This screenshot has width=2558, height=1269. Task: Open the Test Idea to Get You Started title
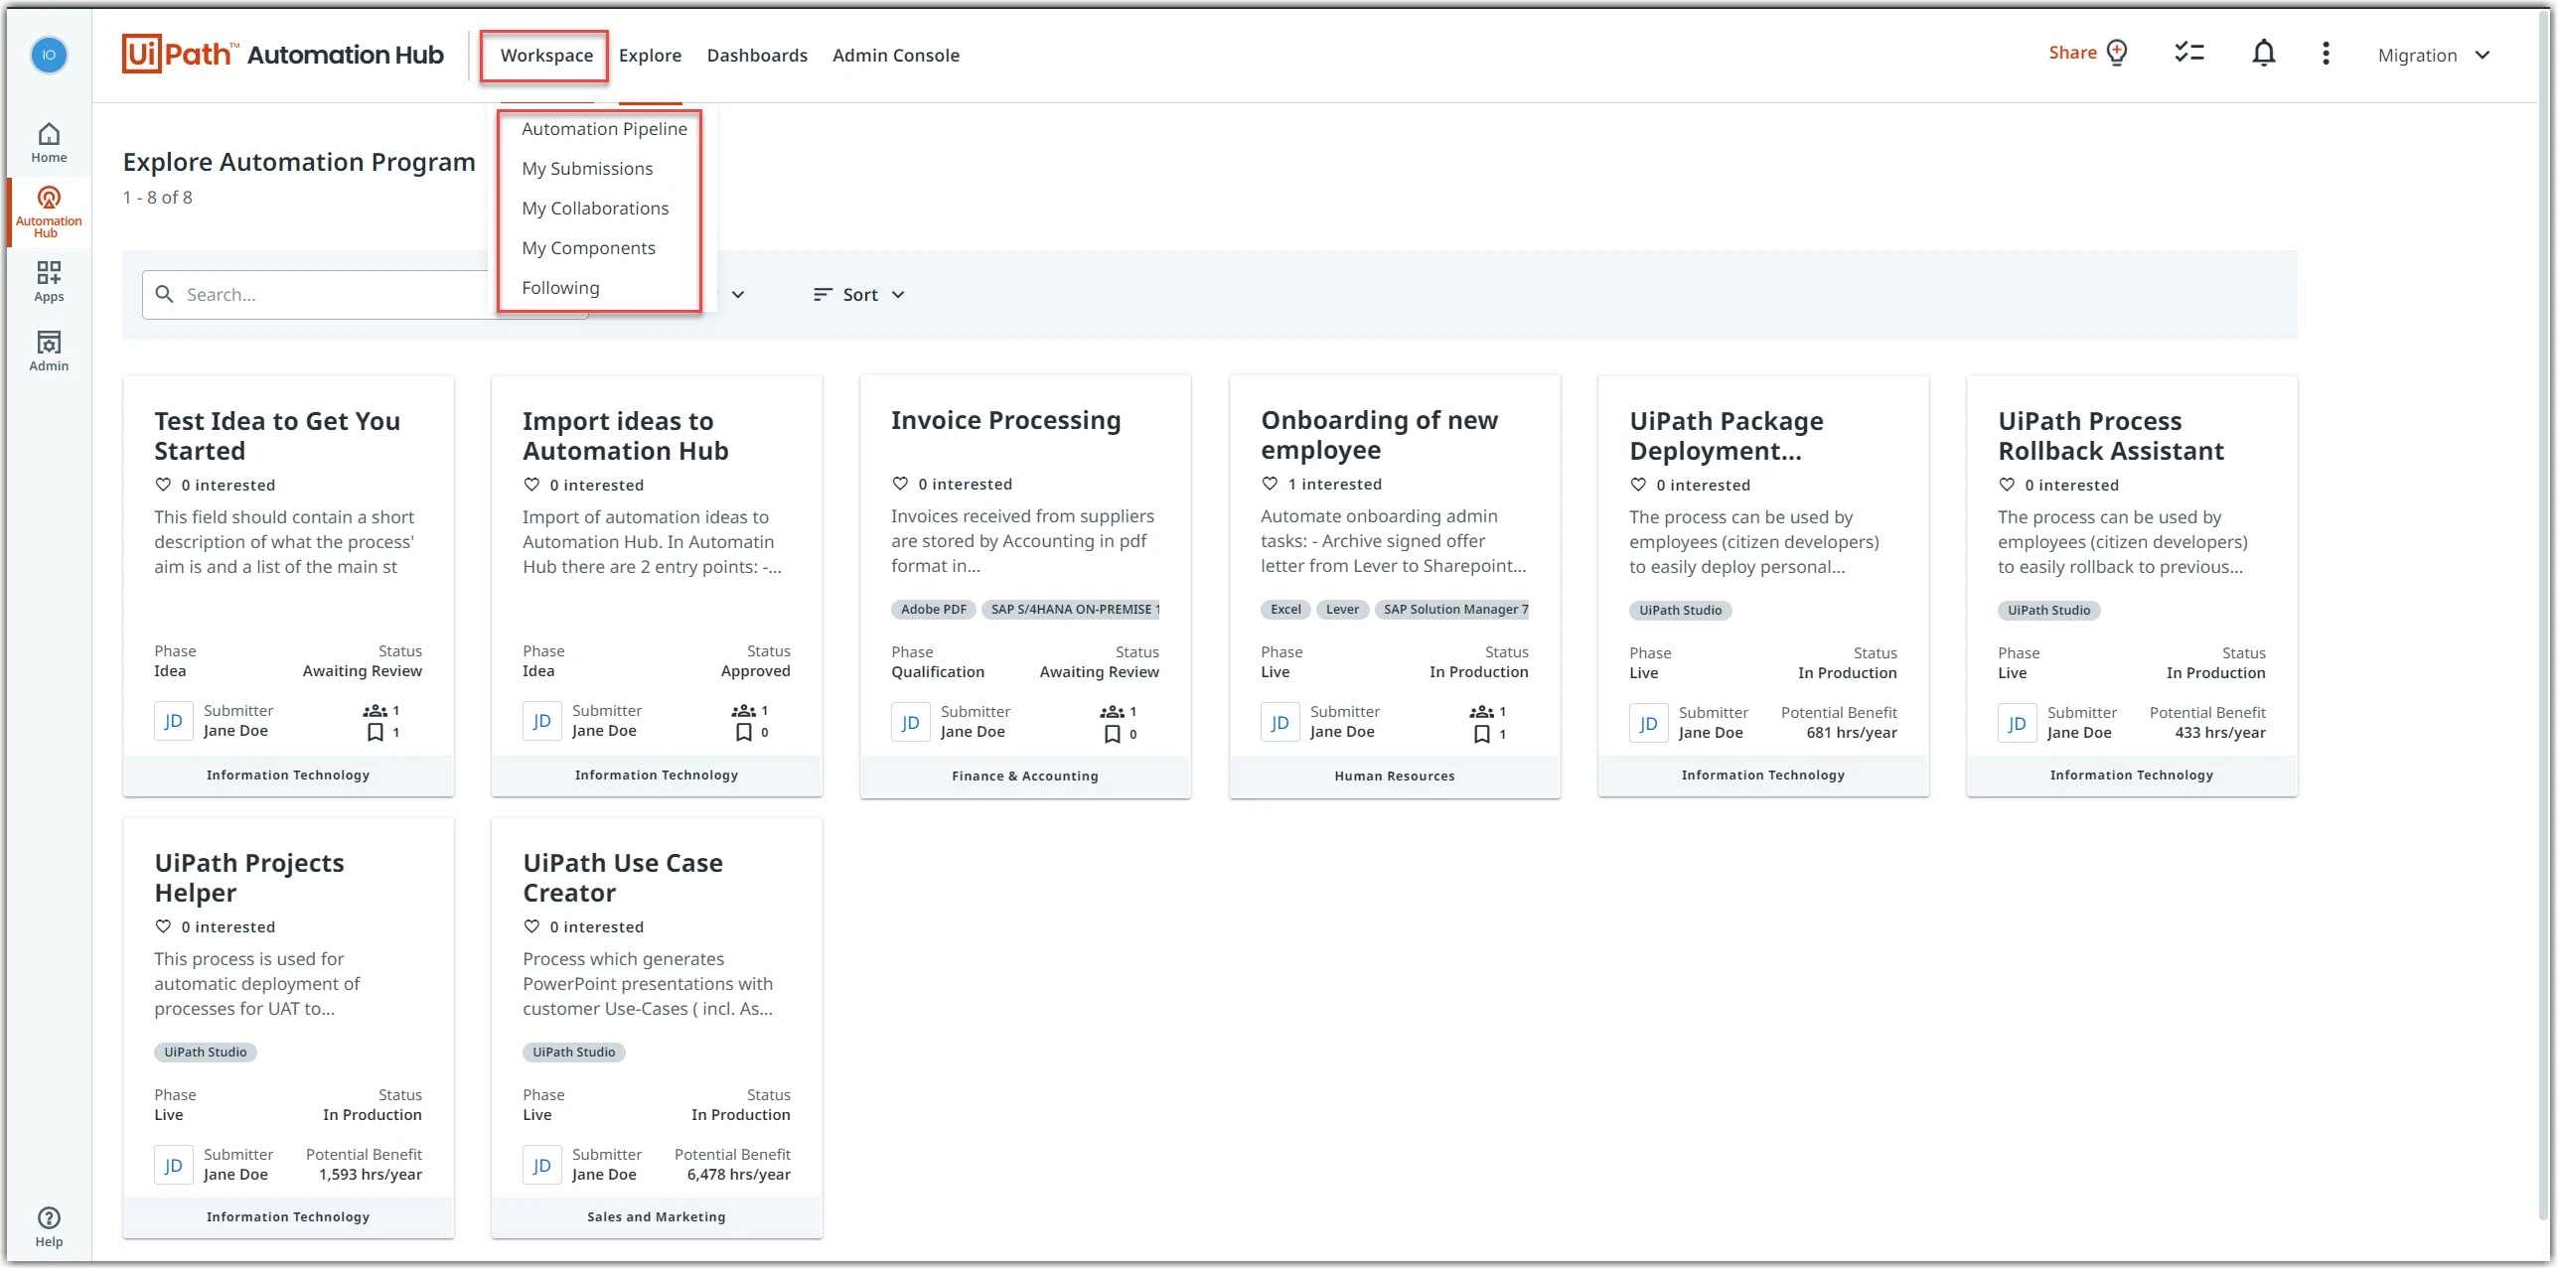(277, 436)
